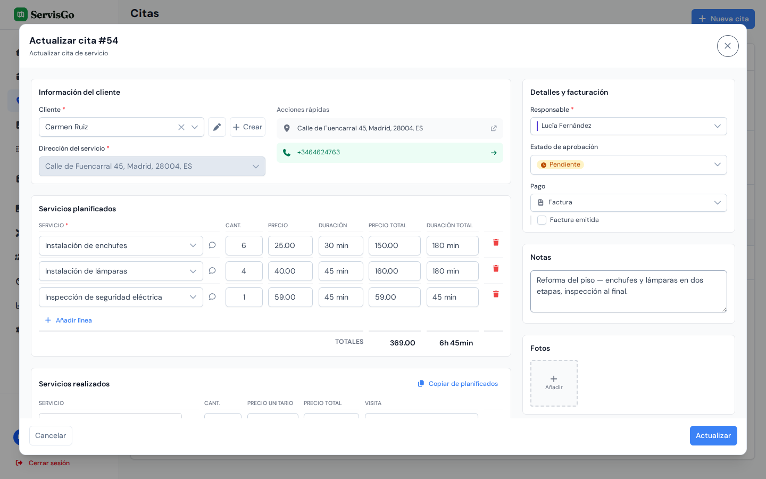The height and width of the screenshot is (479, 766).
Task: Open address in external link icon
Action: pos(494,128)
